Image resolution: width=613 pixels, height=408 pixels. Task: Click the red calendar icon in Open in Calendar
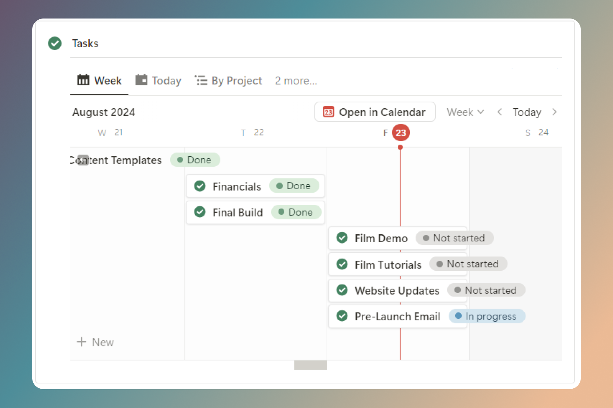click(328, 112)
